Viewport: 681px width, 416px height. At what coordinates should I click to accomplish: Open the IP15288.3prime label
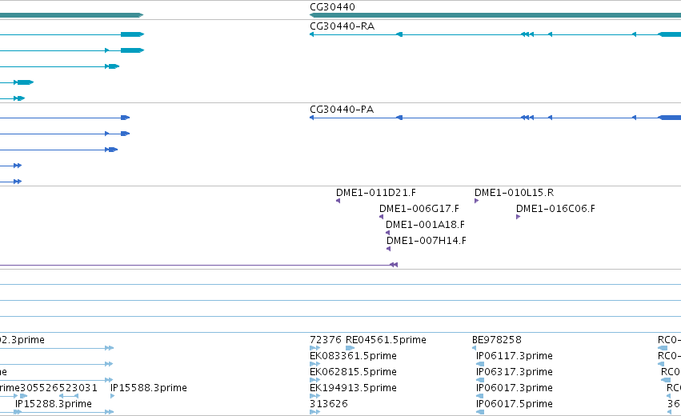click(54, 404)
